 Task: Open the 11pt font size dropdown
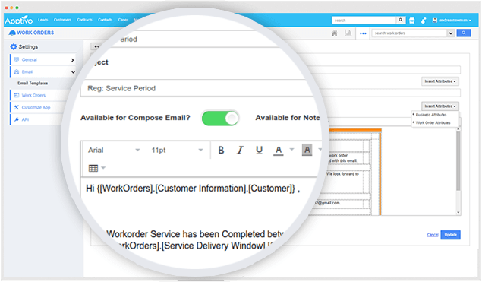tap(177, 151)
